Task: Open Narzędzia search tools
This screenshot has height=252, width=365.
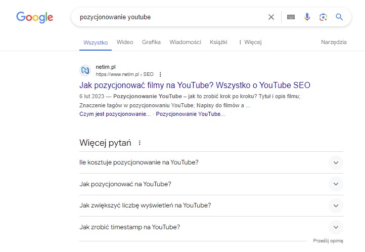Action: 334,42
